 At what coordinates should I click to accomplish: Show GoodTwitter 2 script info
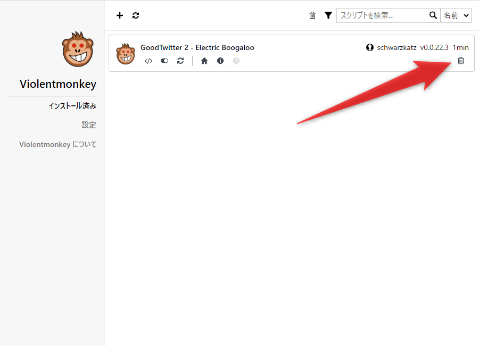(220, 61)
